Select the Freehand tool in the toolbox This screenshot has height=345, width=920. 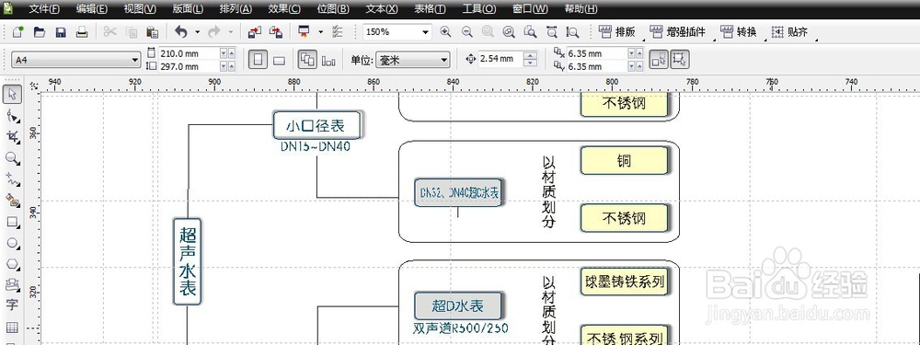pyautogui.click(x=12, y=179)
